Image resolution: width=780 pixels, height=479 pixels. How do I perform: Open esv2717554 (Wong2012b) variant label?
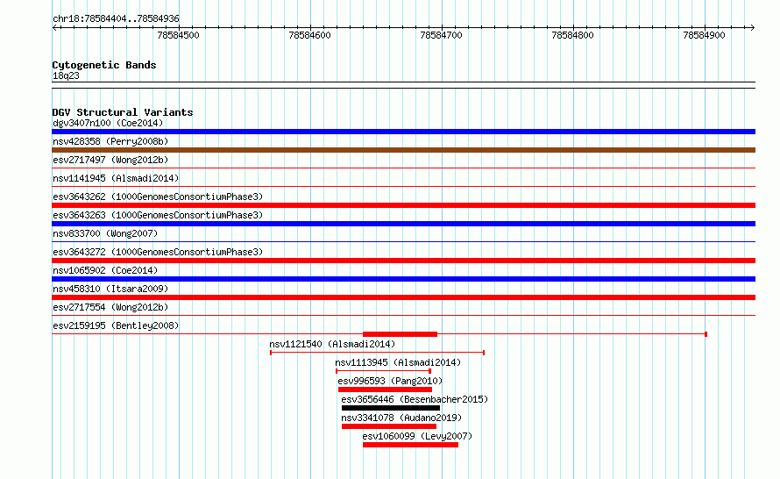point(110,307)
